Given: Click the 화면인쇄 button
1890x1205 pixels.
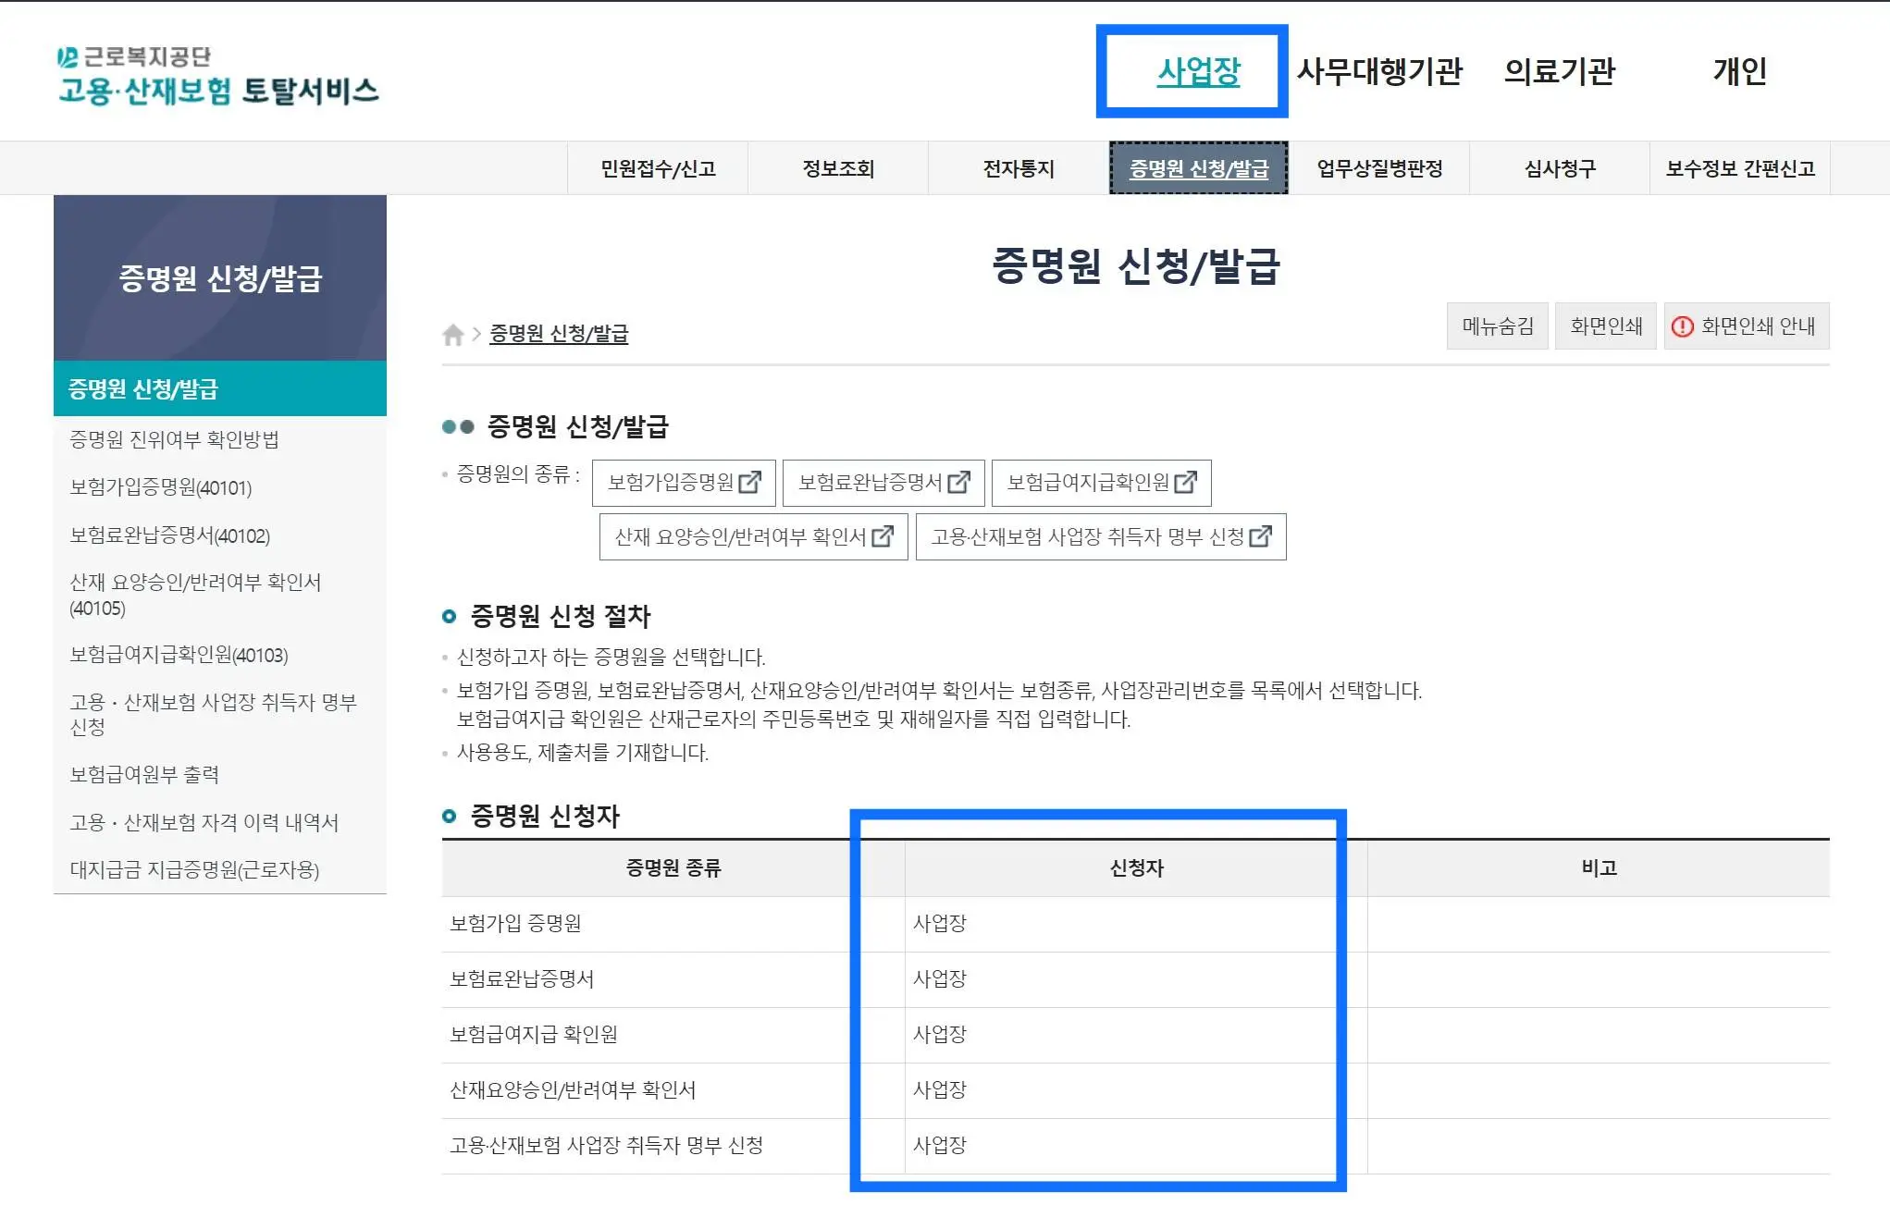Looking at the screenshot, I should coord(1605,326).
